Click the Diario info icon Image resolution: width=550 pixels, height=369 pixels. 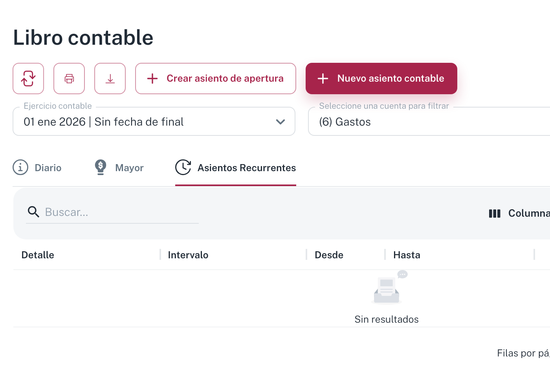pos(20,167)
